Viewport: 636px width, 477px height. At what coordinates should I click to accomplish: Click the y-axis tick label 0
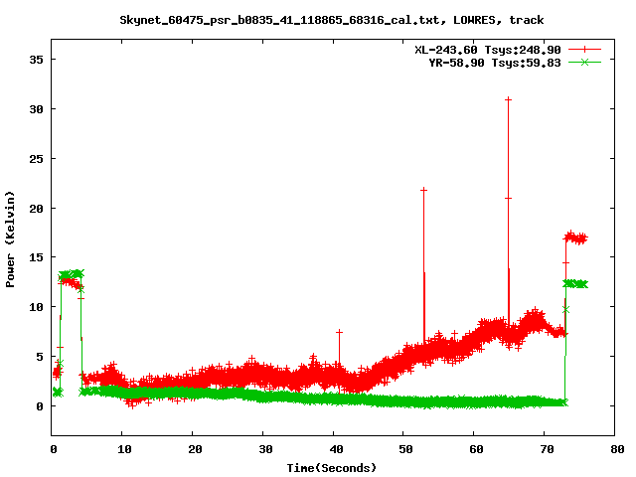[40, 406]
